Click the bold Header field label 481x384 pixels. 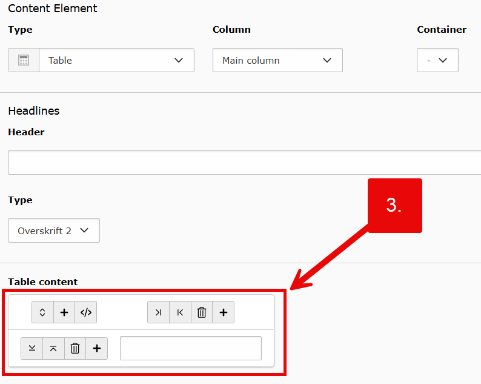(26, 132)
